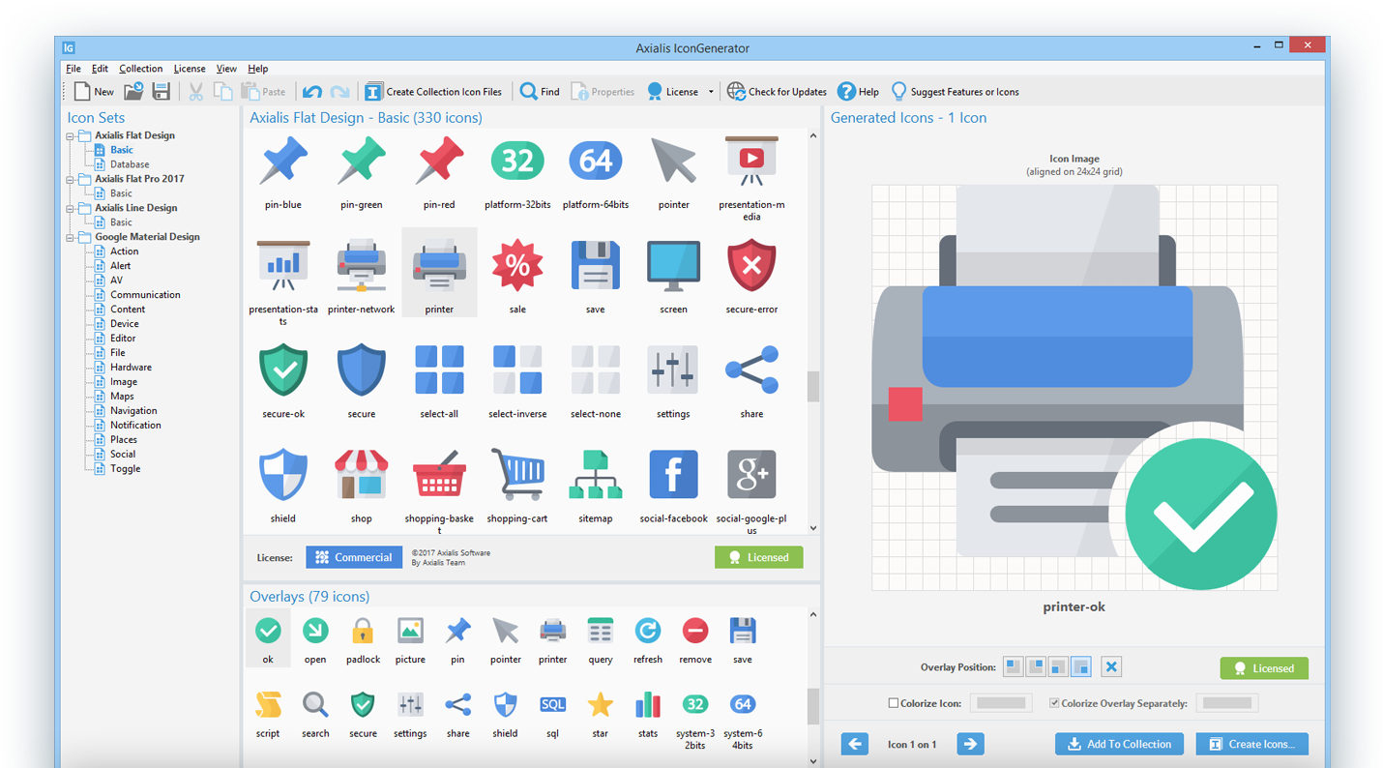Open the View menu
Viewport: 1383px width, 768px height.
226,69
